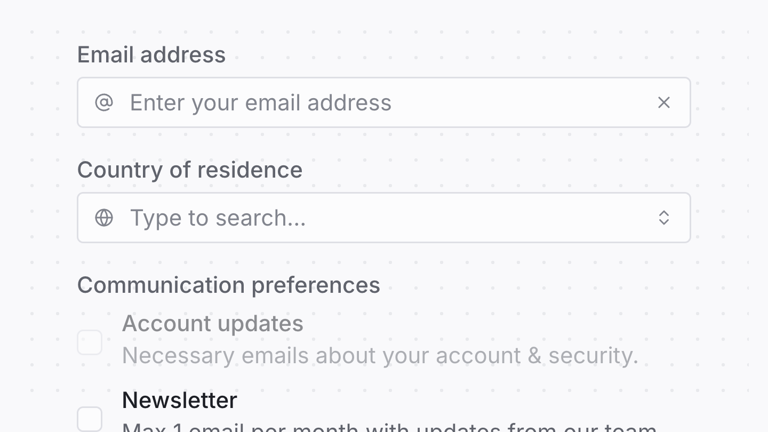
Task: Click the word "preferences" in the section heading
Action: [x=316, y=285]
